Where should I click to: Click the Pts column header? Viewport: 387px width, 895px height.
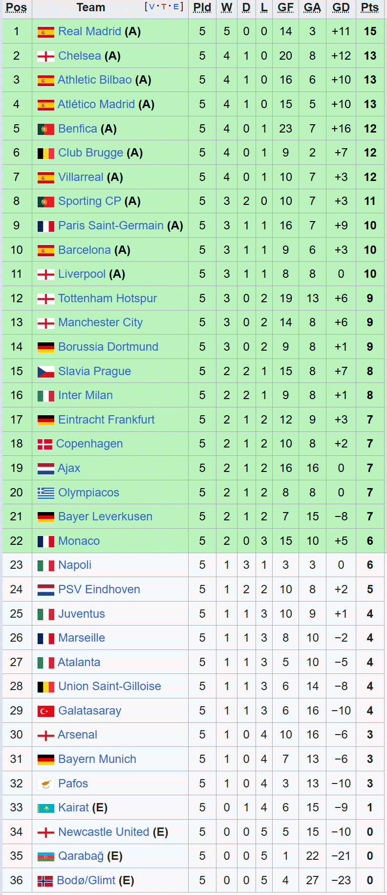point(370,7)
